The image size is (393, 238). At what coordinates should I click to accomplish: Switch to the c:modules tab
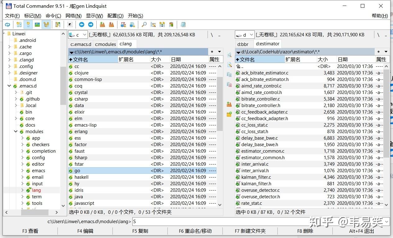pyautogui.click(x=105, y=44)
